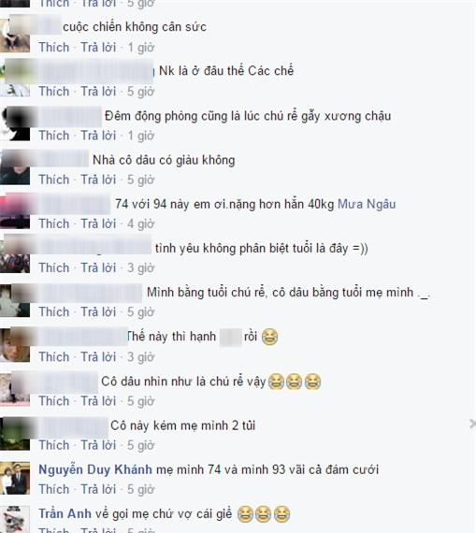Open avatar beside 'Cô dâu nhìn như là chú rể' comment
This screenshot has width=476, height=533.
(x=15, y=390)
